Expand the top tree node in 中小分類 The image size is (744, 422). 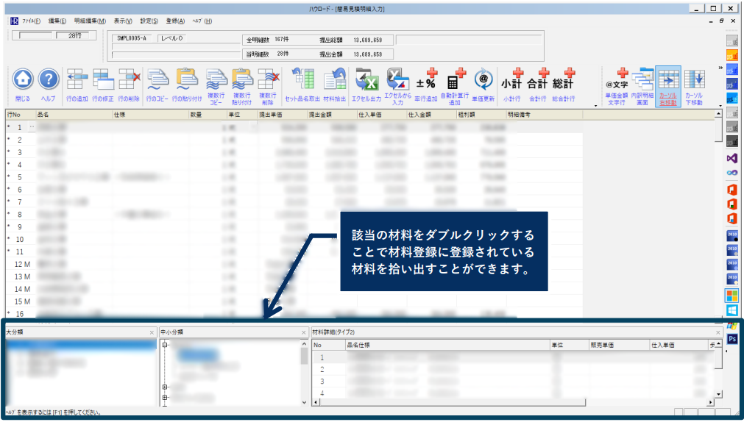pyautogui.click(x=165, y=344)
